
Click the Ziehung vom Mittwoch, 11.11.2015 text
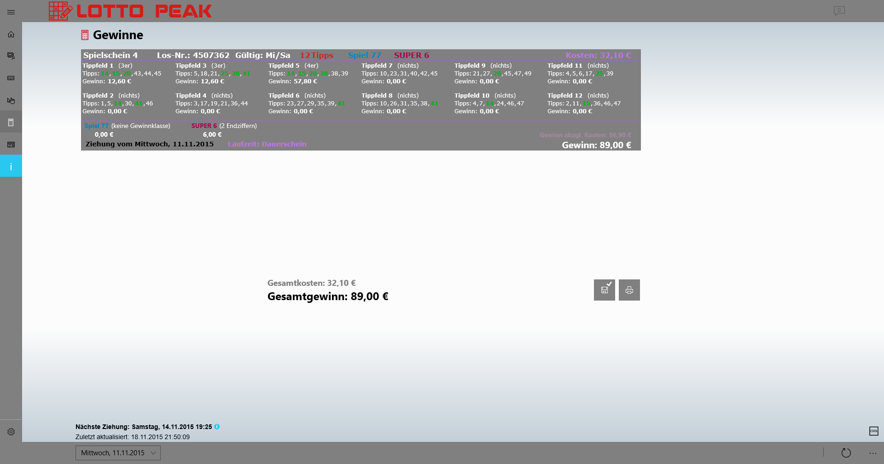coord(150,144)
